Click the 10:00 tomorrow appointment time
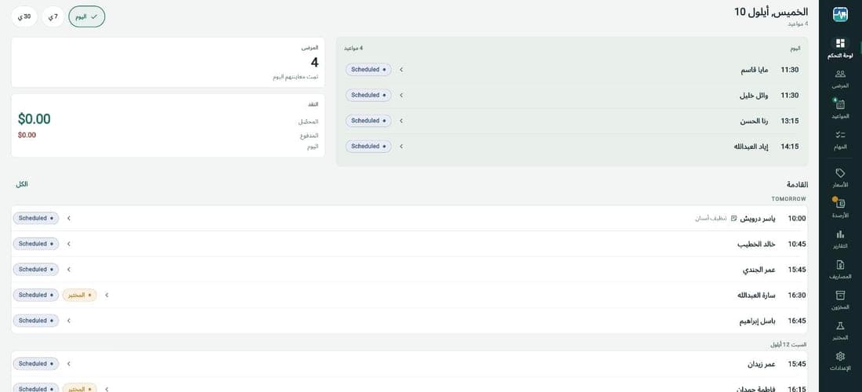Screen dimensions: 862x392 (797, 218)
